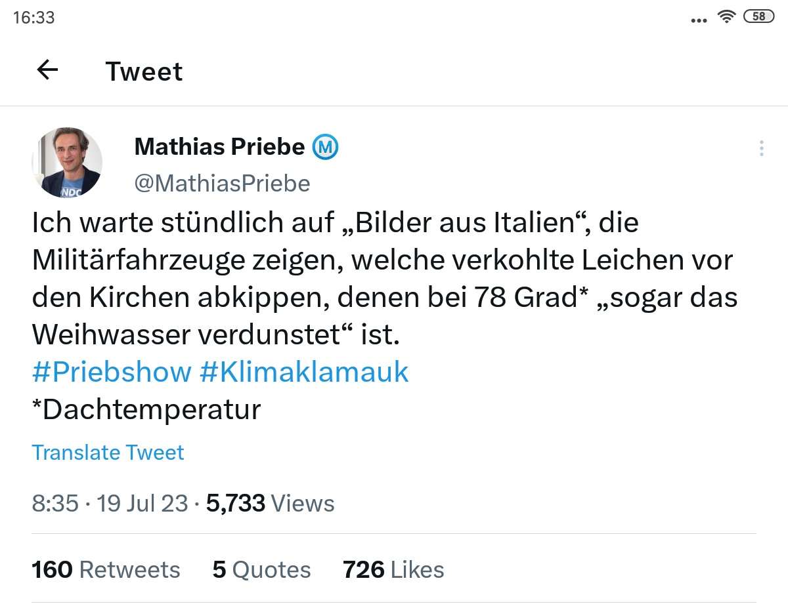Tap the Tweet header title
788x608 pixels.
[x=144, y=71]
